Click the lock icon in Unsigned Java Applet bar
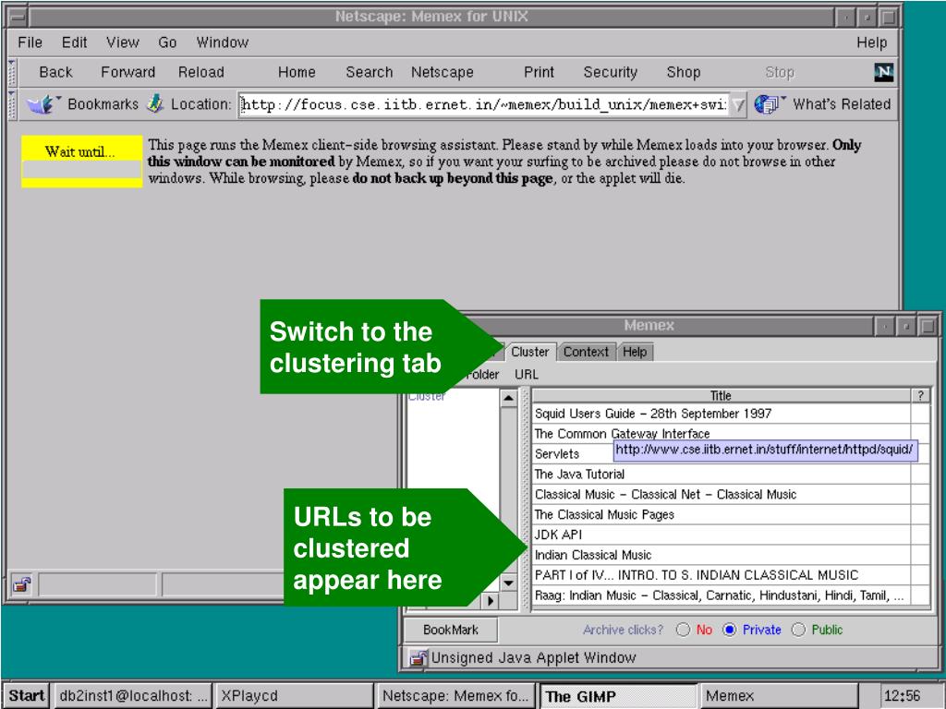Viewport: 946px width, 709px height. pyautogui.click(x=418, y=657)
